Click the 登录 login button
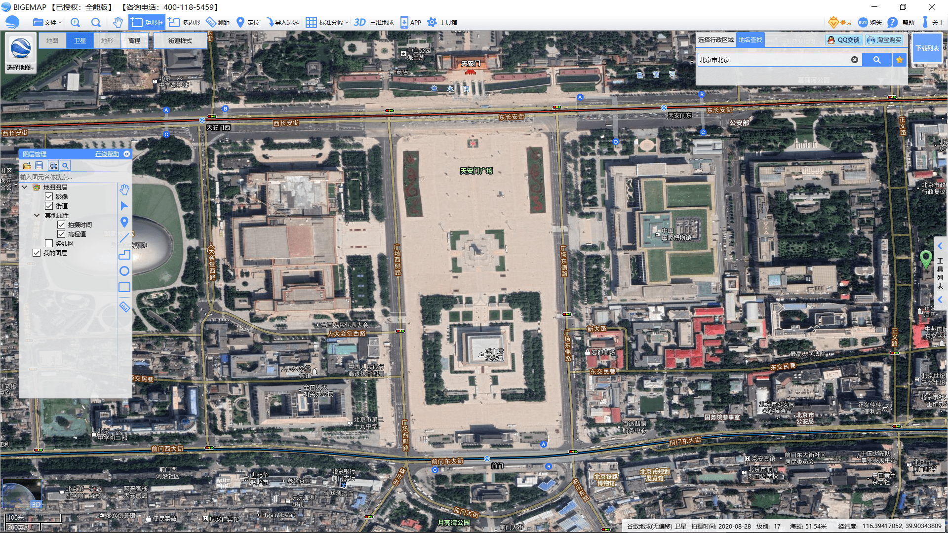Image resolution: width=948 pixels, height=533 pixels. (840, 22)
